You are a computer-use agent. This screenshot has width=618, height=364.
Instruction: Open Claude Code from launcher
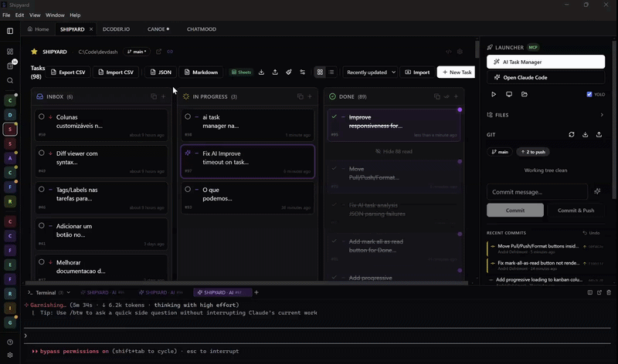pyautogui.click(x=545, y=78)
